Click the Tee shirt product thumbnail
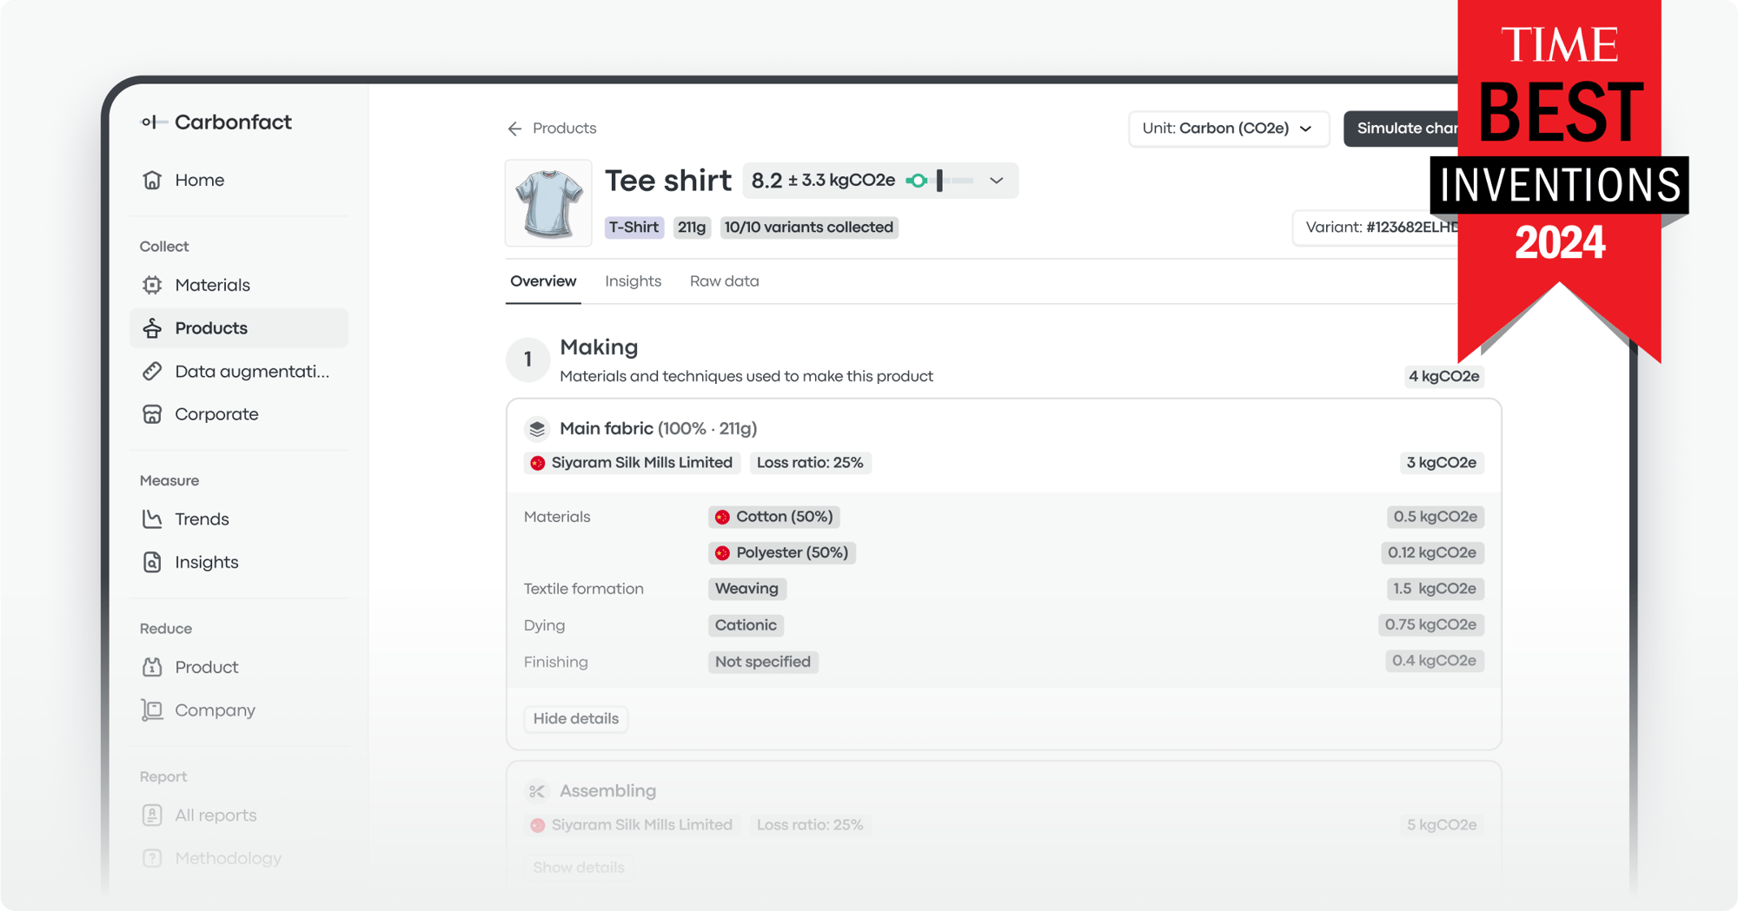This screenshot has width=1738, height=911. click(548, 203)
